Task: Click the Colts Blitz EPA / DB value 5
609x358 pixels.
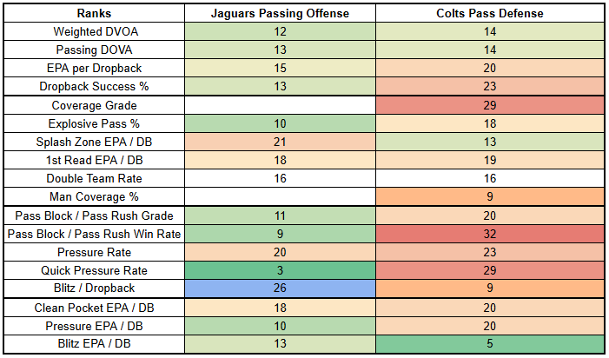Action: tap(488, 345)
